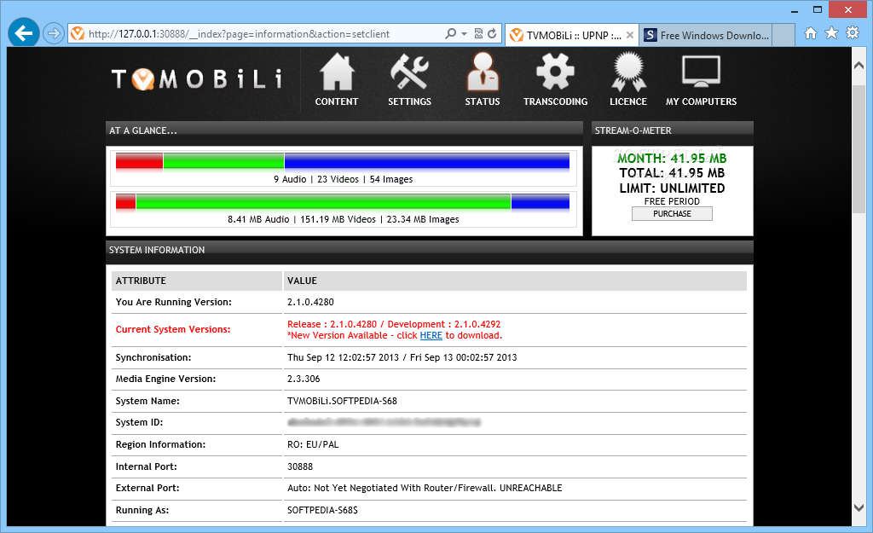
Task: Click the HERE download link
Action: (x=431, y=335)
